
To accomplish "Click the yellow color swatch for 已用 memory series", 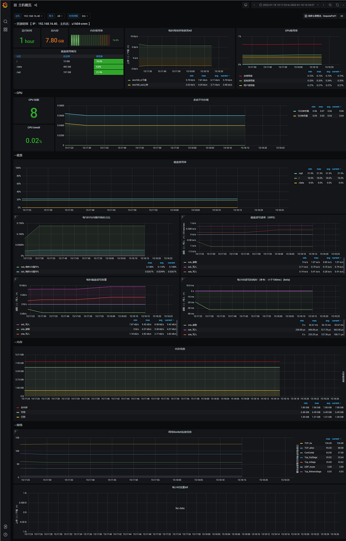I will 18,417.
